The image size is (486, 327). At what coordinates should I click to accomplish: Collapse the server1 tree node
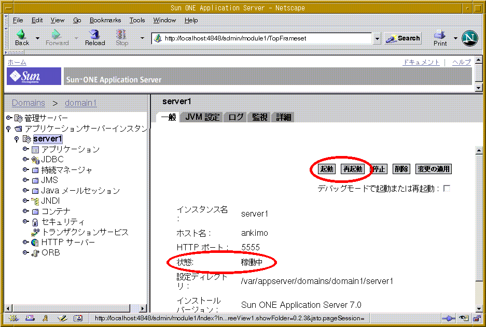pyautogui.click(x=17, y=139)
